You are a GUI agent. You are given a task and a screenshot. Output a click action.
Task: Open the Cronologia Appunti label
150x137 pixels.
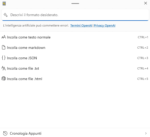coord(26,133)
